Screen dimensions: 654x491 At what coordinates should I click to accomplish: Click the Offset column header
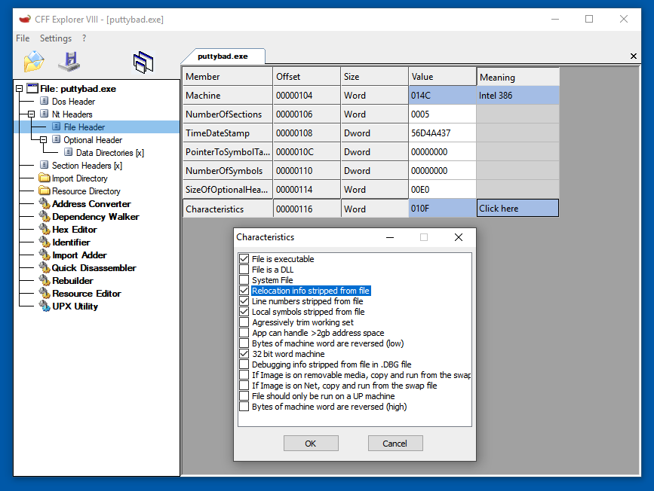pyautogui.click(x=307, y=77)
